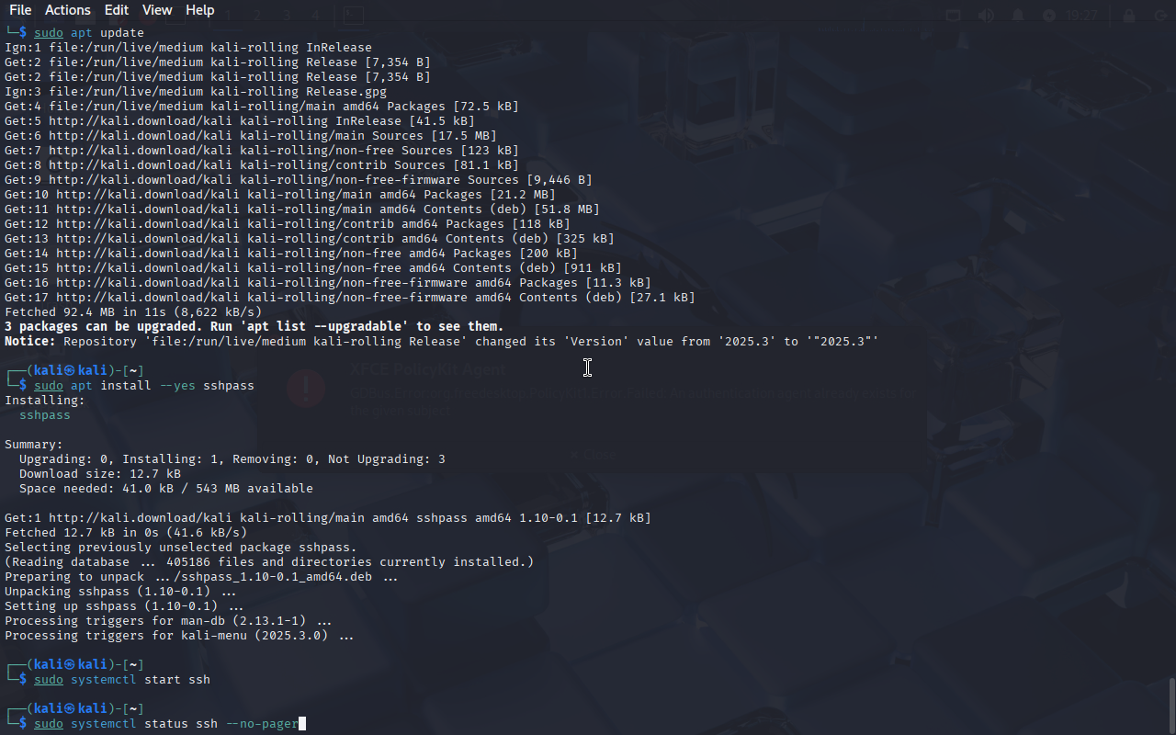
Task: Click the 'sudo apt install --yes sshpass' command
Action: pos(144,386)
